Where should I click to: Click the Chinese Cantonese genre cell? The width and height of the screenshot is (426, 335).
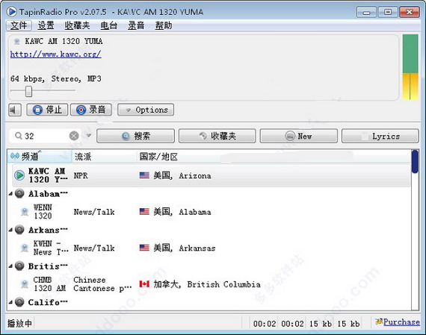[x=102, y=284]
